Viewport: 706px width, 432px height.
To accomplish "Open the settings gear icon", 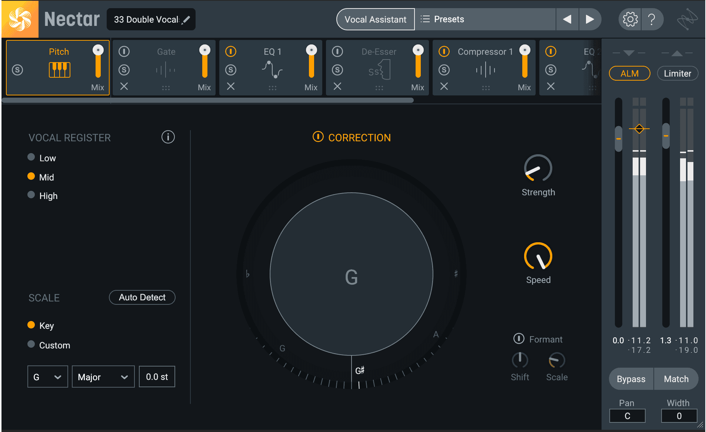I will 630,19.
